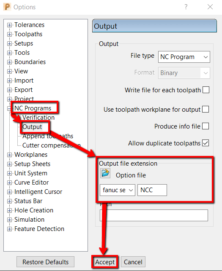Click the 'Hole Creation' tree label

34,210
